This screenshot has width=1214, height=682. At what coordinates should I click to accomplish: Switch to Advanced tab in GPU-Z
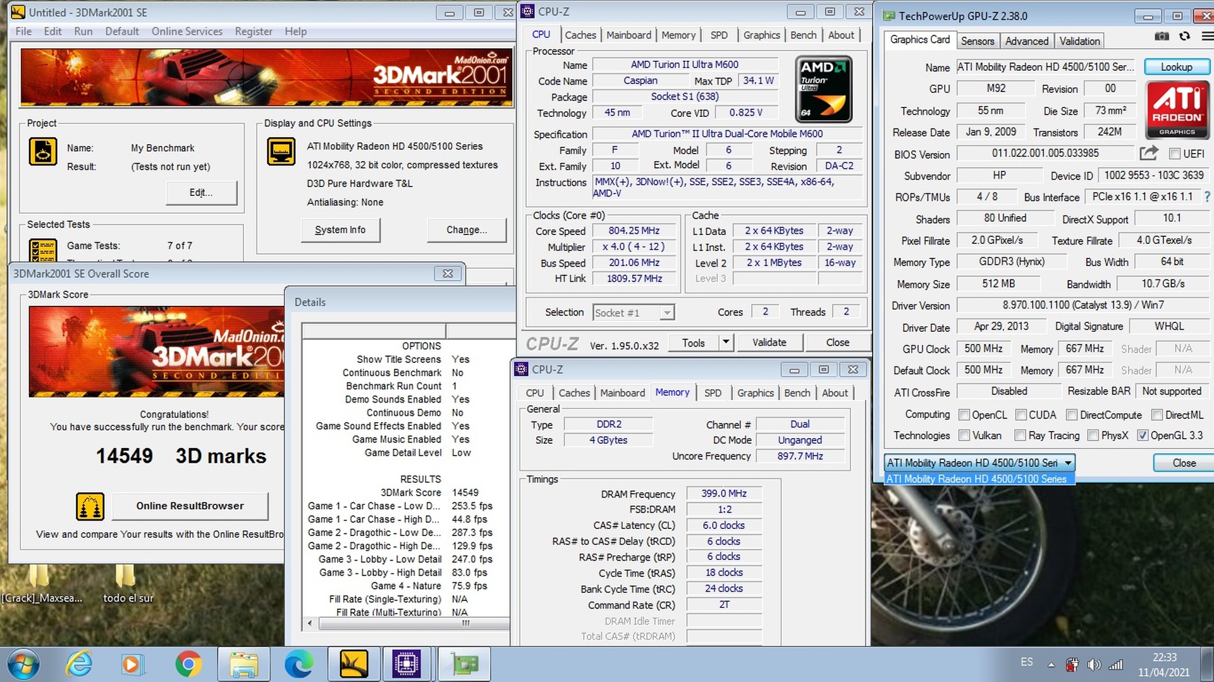[x=1026, y=41]
